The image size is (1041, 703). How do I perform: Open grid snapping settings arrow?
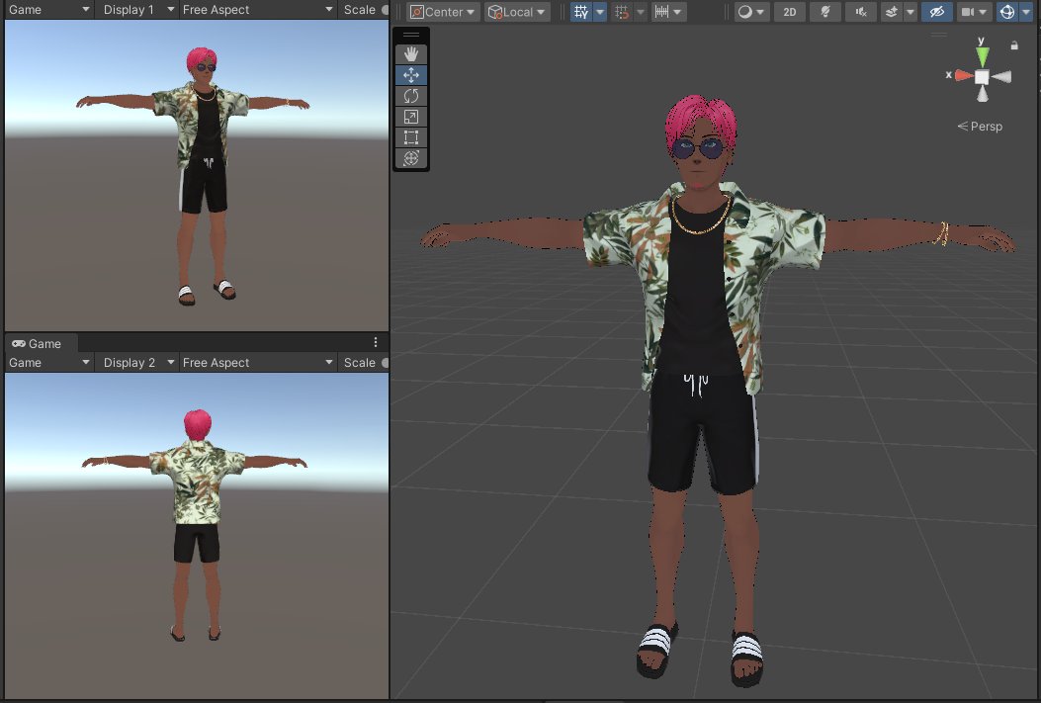640,12
